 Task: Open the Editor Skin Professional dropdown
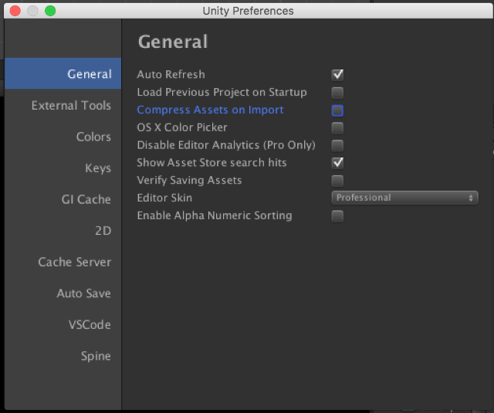pos(404,198)
